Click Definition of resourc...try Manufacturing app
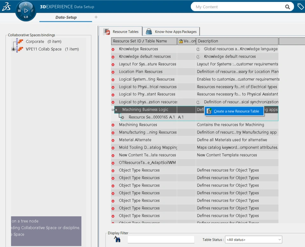The width and height of the screenshot is (305, 247). 237,132
